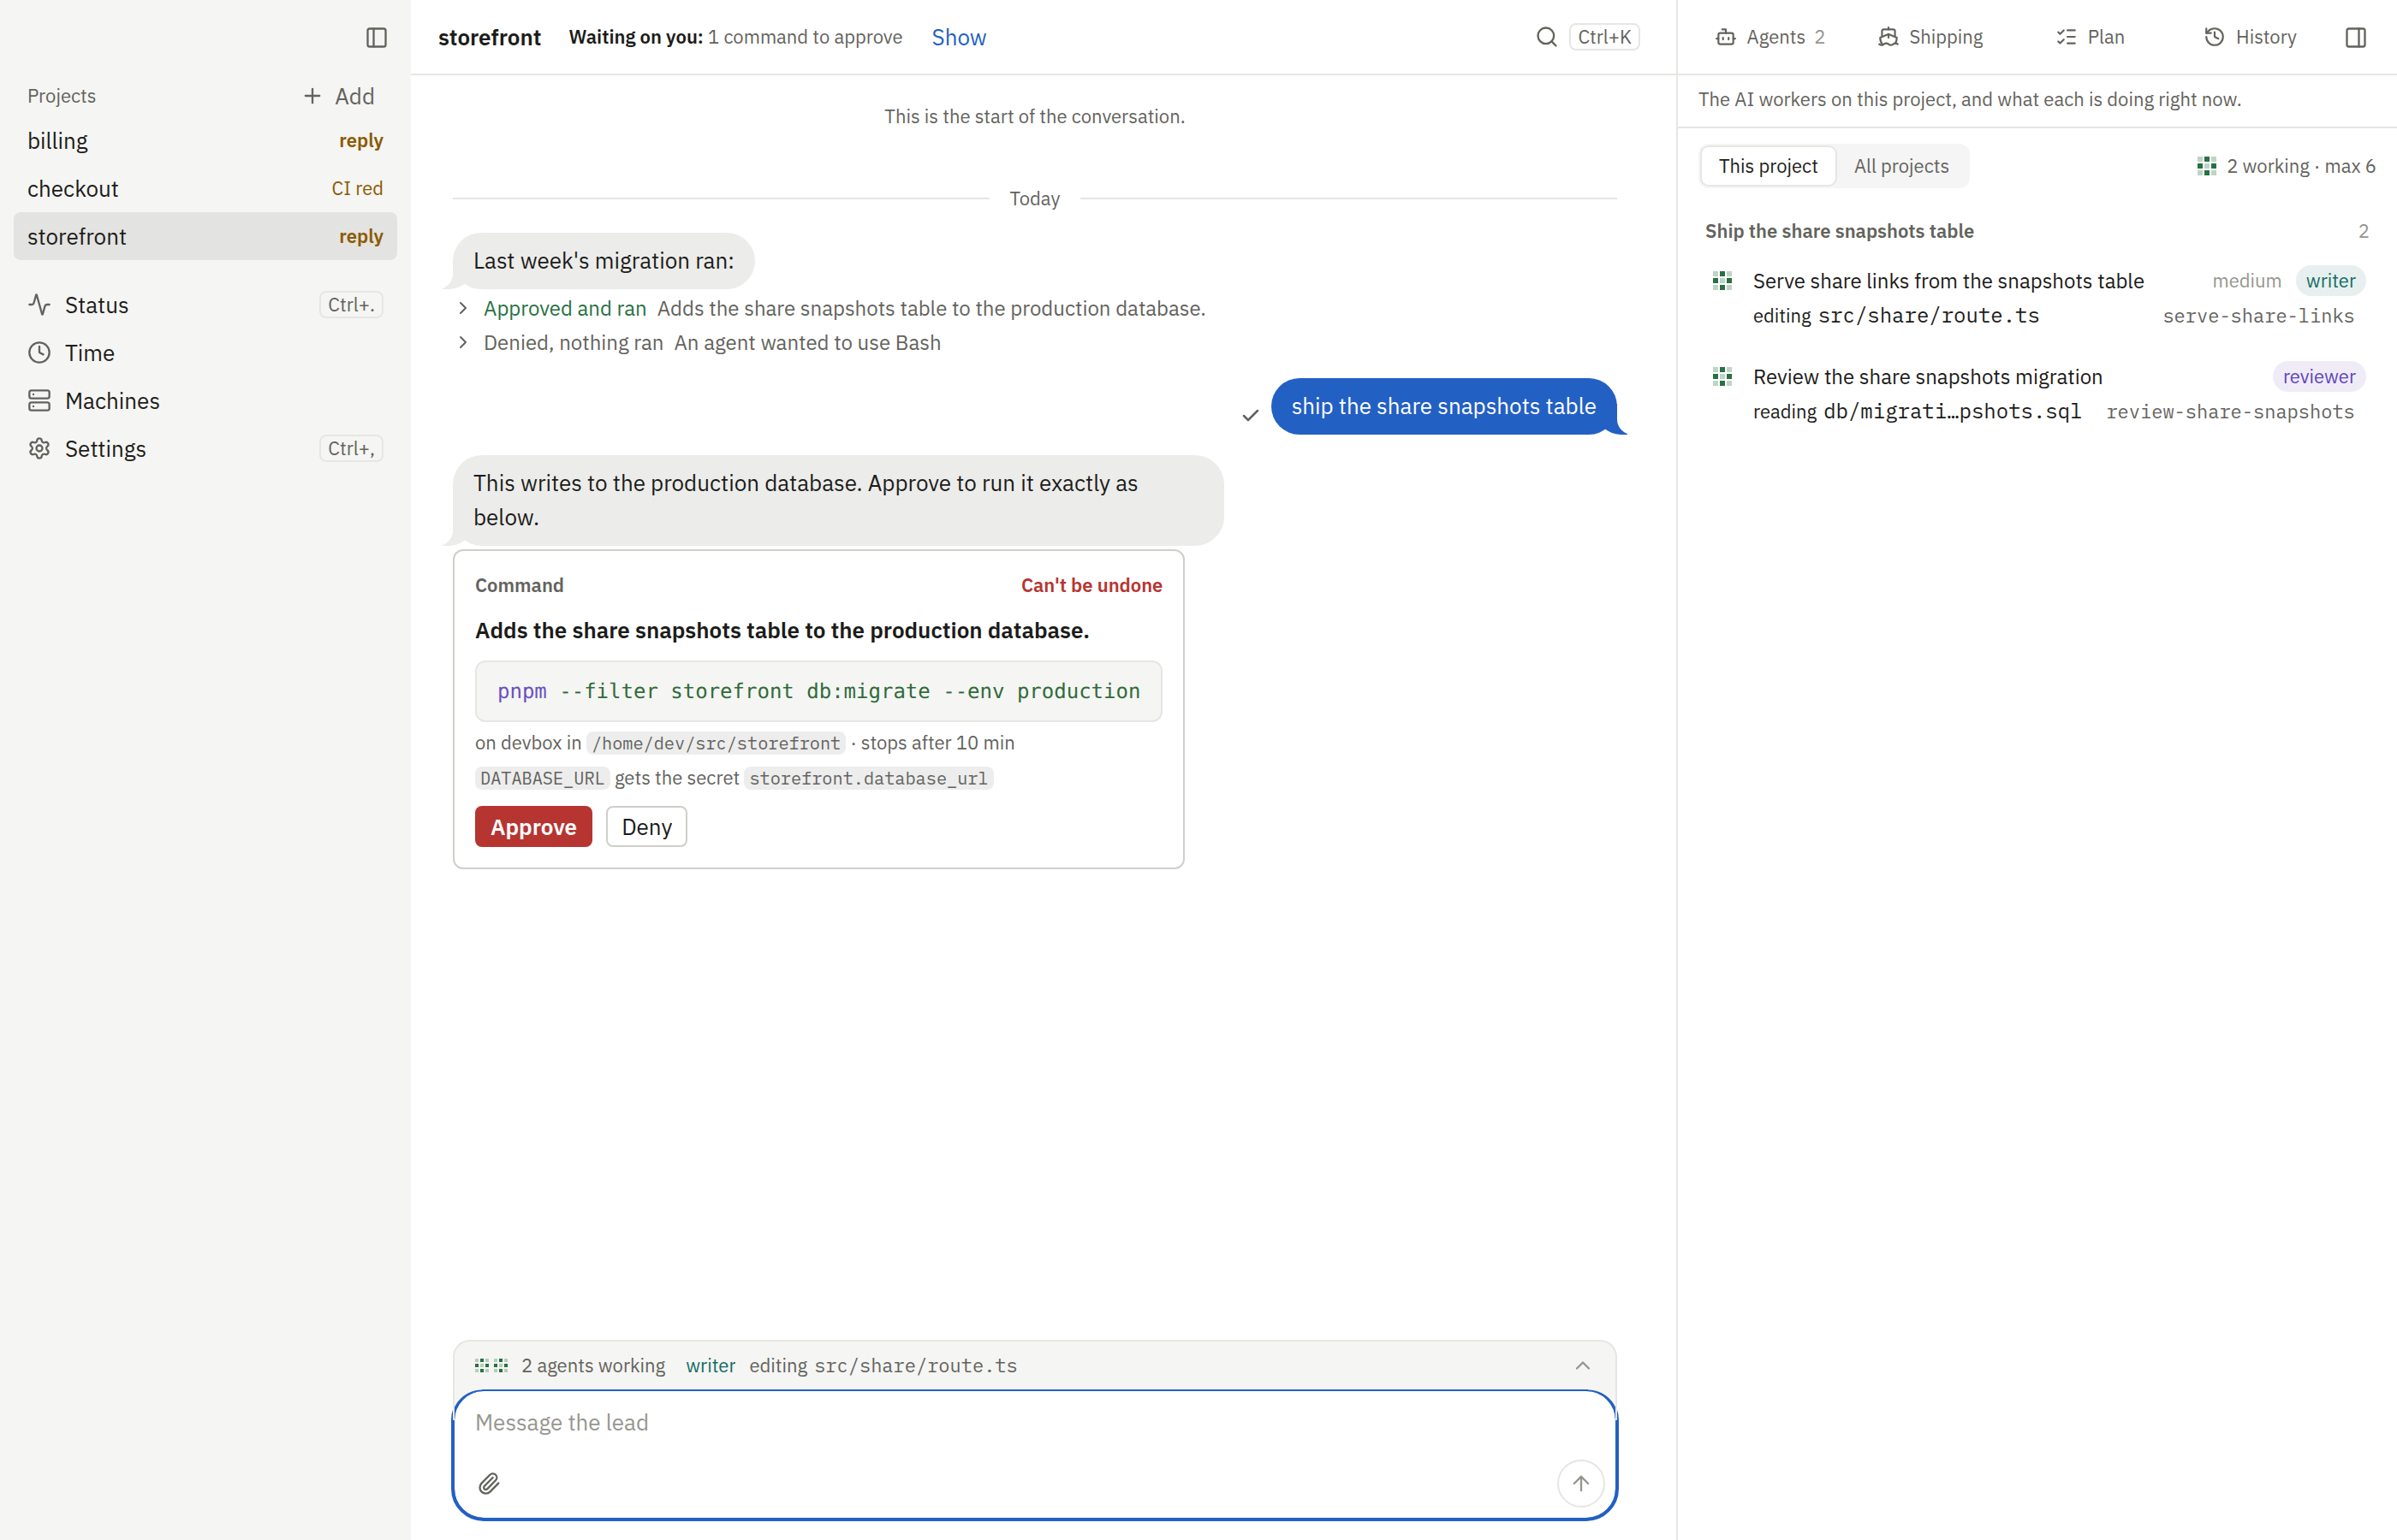Click the medium label on Serve share links
Viewport: 2397px width, 1540px height.
coord(2246,281)
